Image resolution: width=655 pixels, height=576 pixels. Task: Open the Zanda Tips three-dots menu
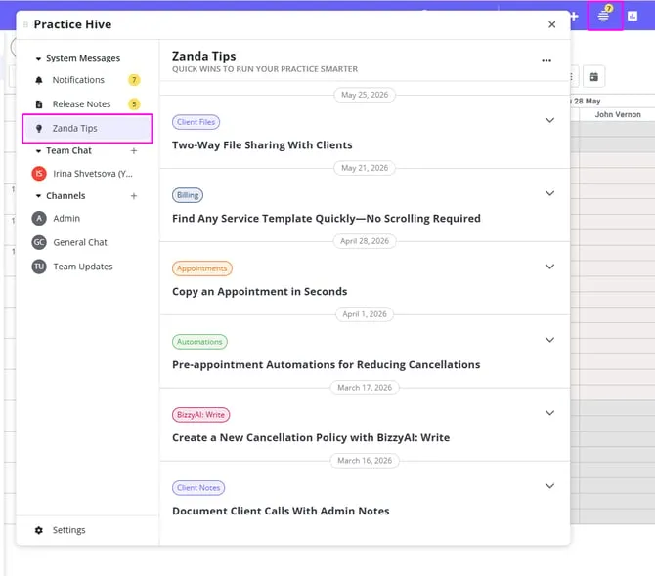[546, 60]
